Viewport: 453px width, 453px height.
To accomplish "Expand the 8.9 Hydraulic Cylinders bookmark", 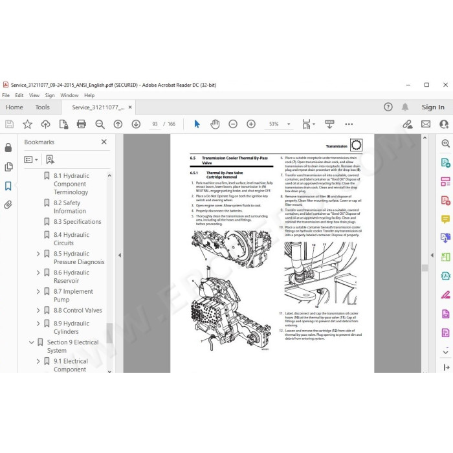I will 38,324.
